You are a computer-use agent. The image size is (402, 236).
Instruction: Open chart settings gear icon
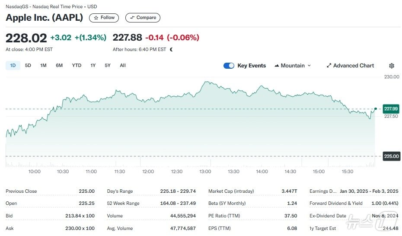[392, 66]
